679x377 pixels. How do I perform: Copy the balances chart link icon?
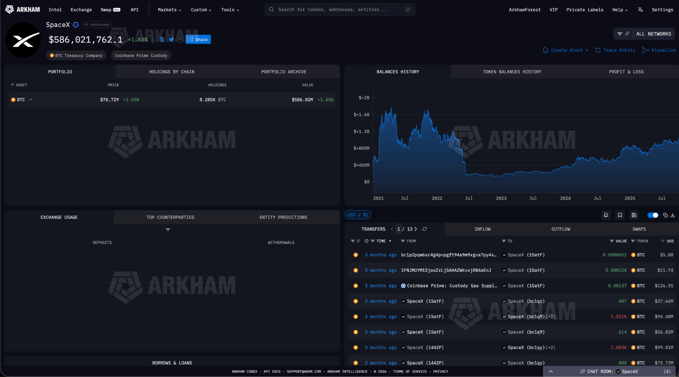click(x=627, y=33)
